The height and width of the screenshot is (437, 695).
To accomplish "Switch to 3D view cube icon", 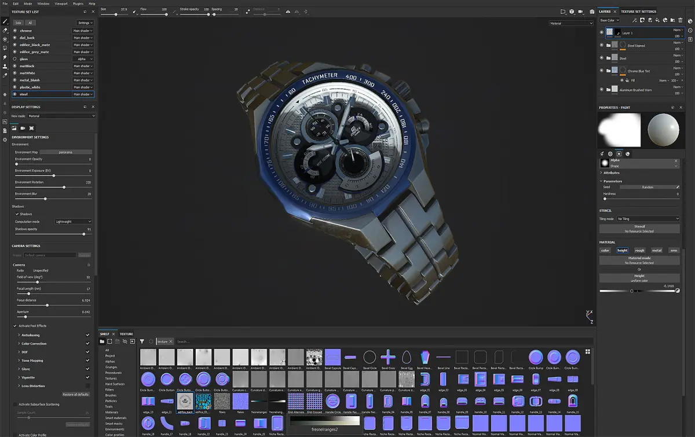I will pyautogui.click(x=571, y=12).
